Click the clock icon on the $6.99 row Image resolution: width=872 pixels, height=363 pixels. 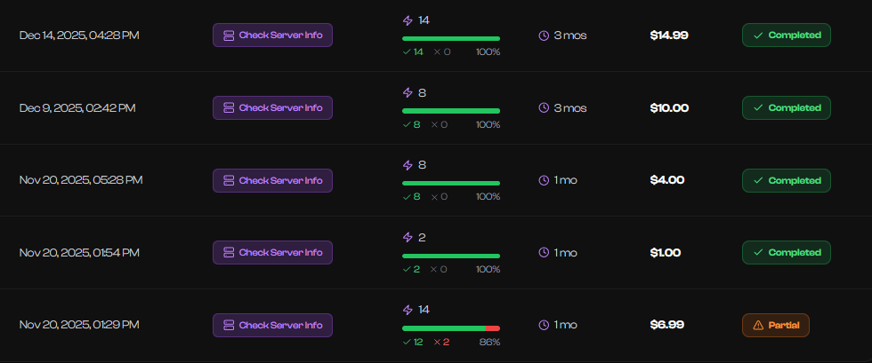544,326
